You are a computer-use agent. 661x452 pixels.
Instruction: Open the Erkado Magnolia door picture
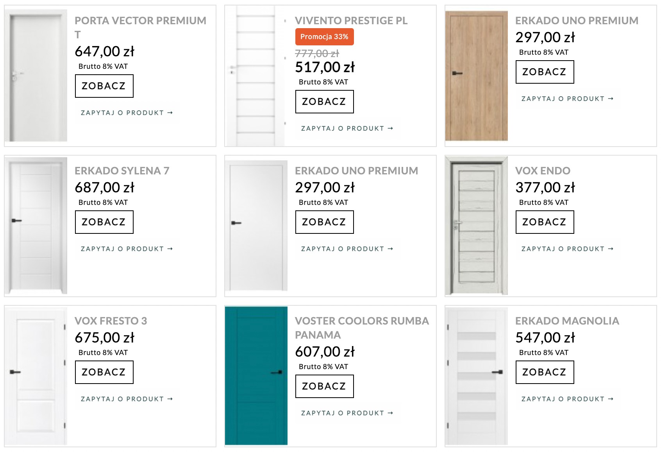coord(477,376)
